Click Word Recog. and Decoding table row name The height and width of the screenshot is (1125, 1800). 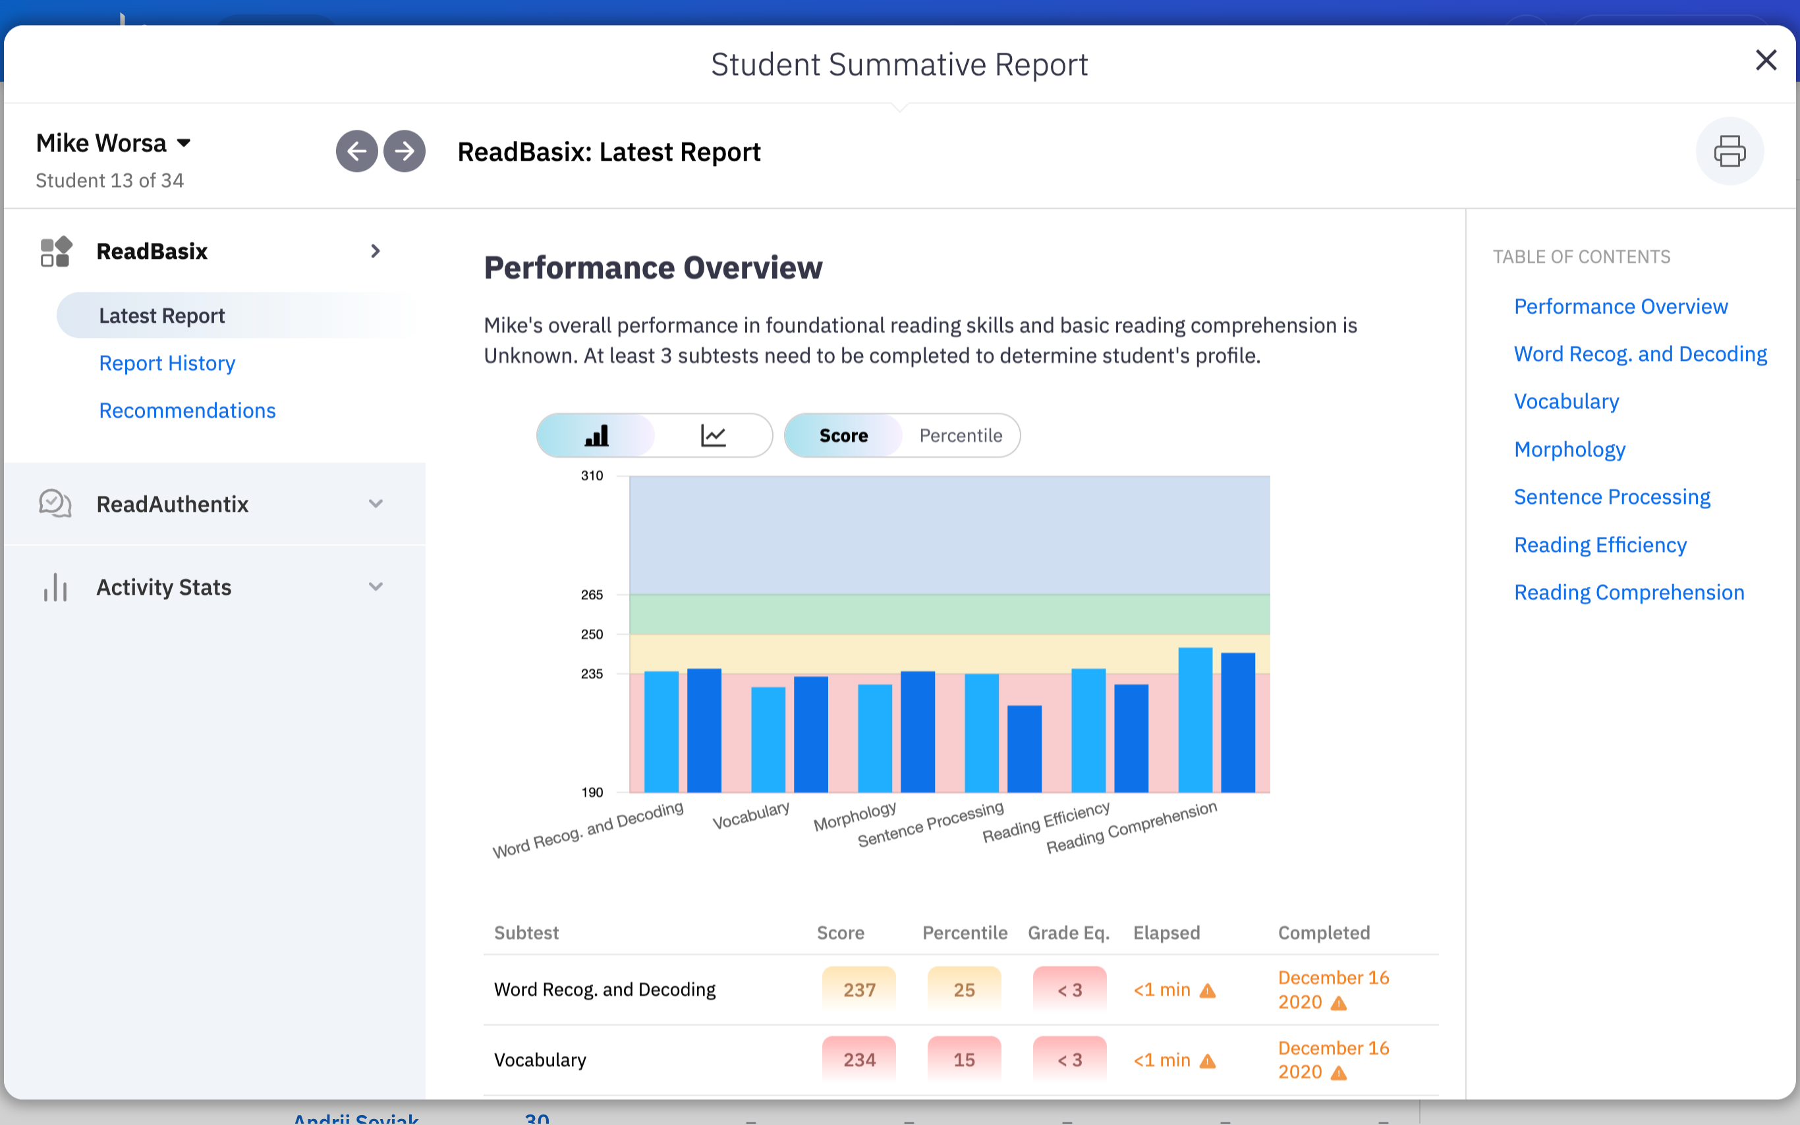pyautogui.click(x=604, y=989)
